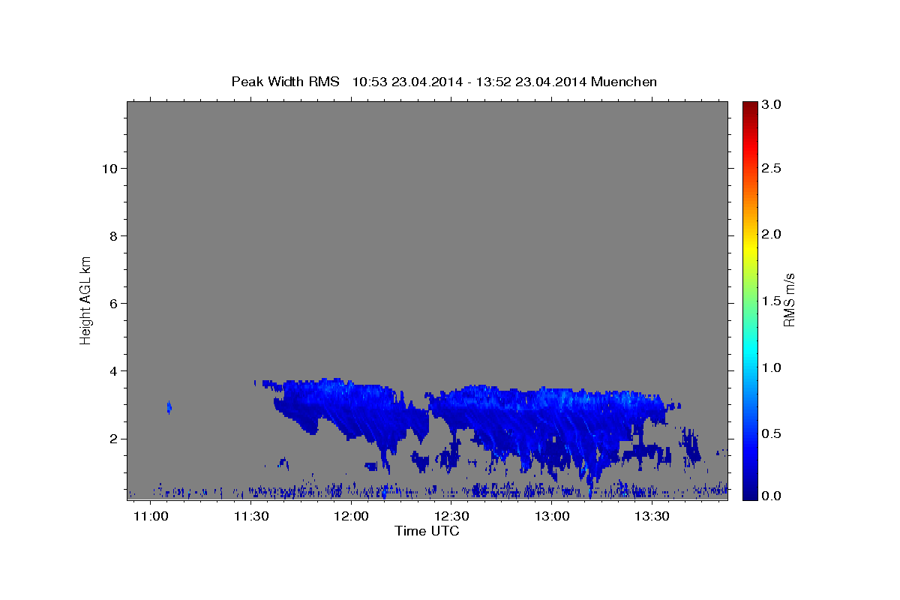The width and height of the screenshot is (900, 600).
Task: Click the colorbar value 2.0
Action: pyautogui.click(x=771, y=235)
